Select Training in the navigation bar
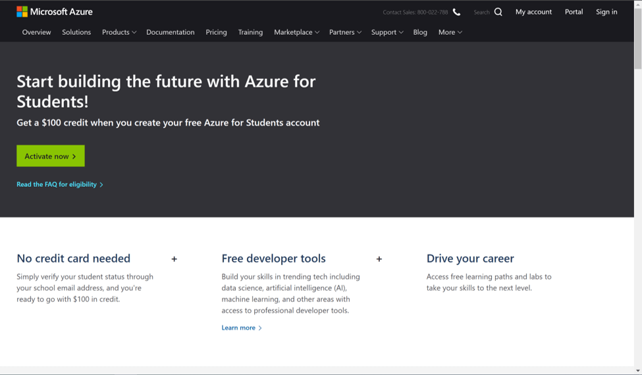Viewport: 642px width, 375px height. coord(250,32)
